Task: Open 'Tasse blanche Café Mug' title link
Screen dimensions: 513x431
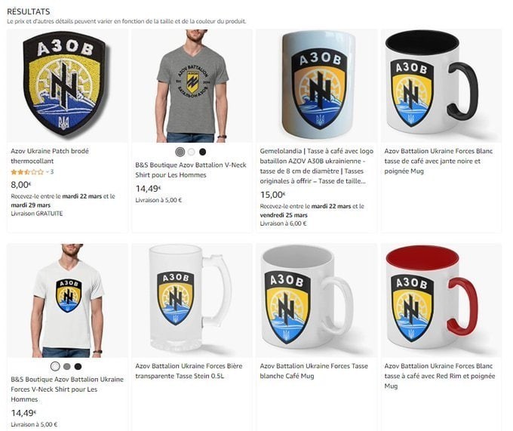Action: (x=314, y=371)
